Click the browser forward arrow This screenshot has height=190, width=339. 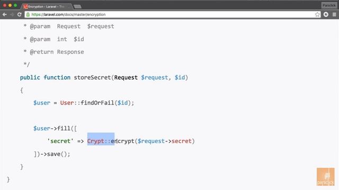point(12,14)
